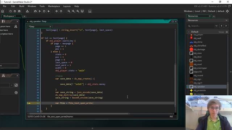Run the game with the play icon
This screenshot has height=130, width=232.
(40, 11)
